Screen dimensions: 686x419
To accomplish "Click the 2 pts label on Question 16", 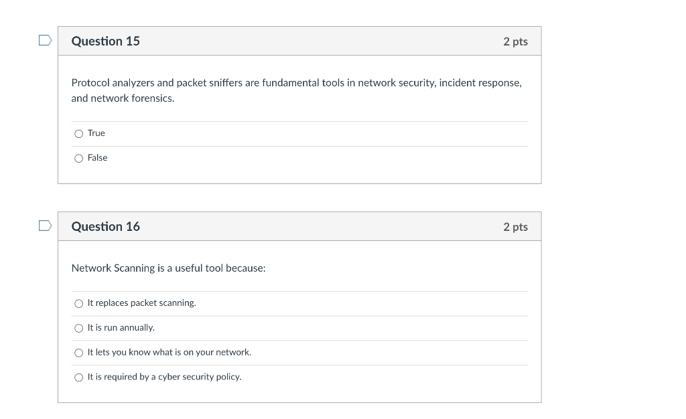I will pos(515,227).
